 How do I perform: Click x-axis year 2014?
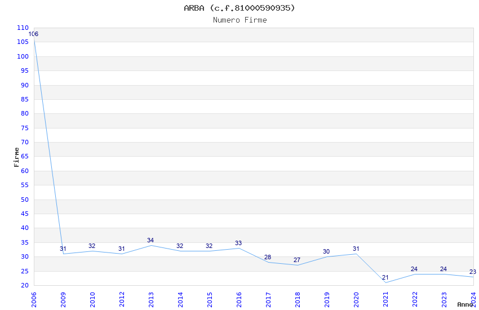point(180,300)
